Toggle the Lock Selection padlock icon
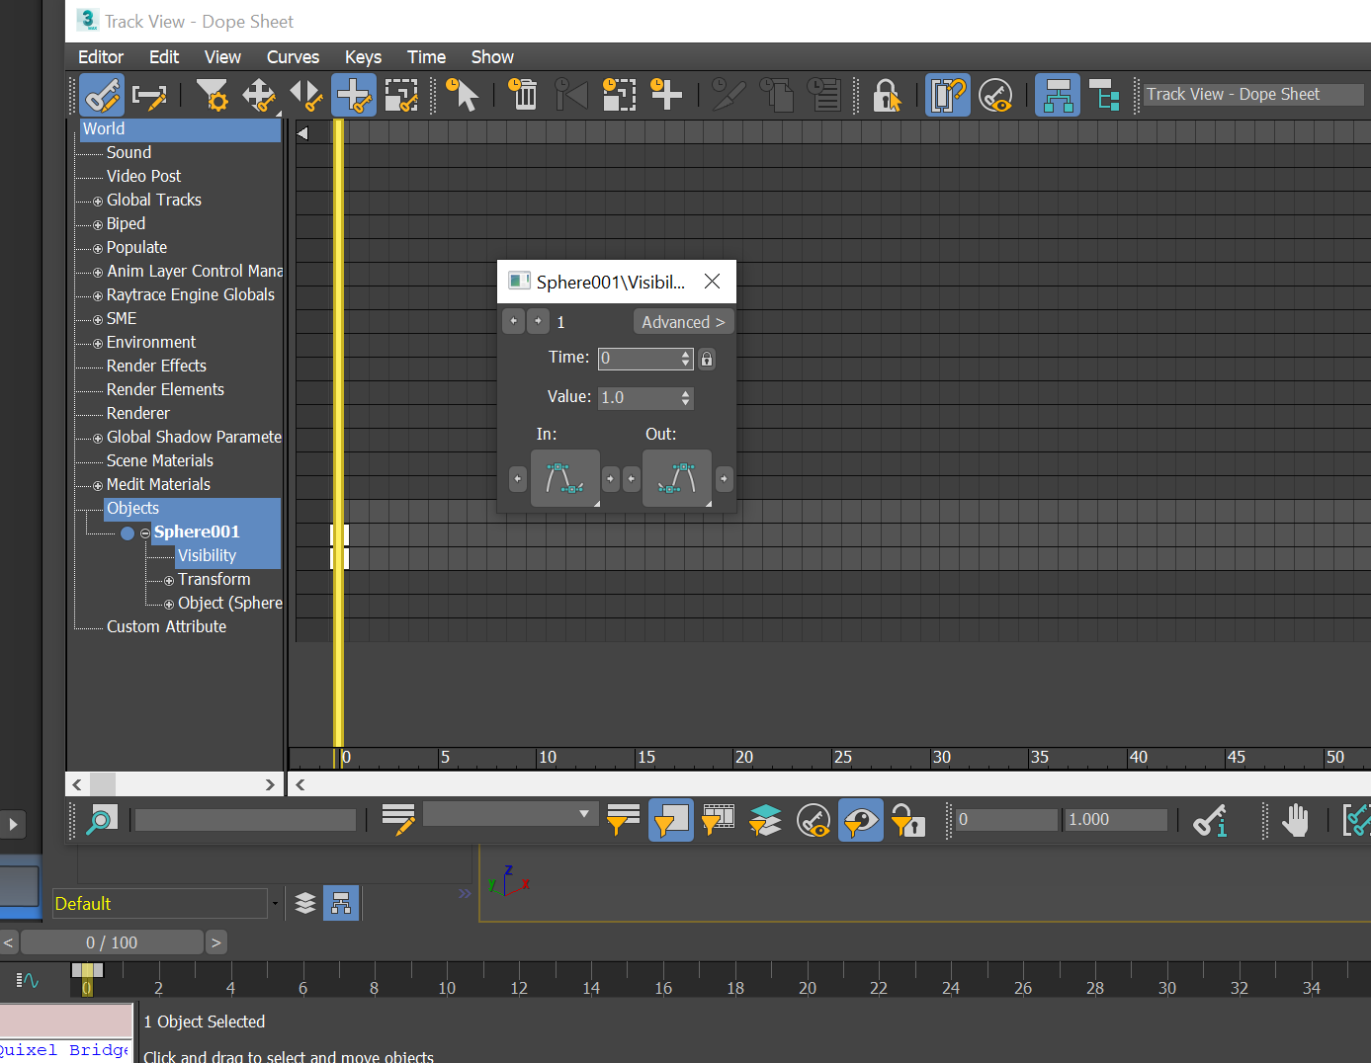Image resolution: width=1371 pixels, height=1063 pixels. coord(887,96)
